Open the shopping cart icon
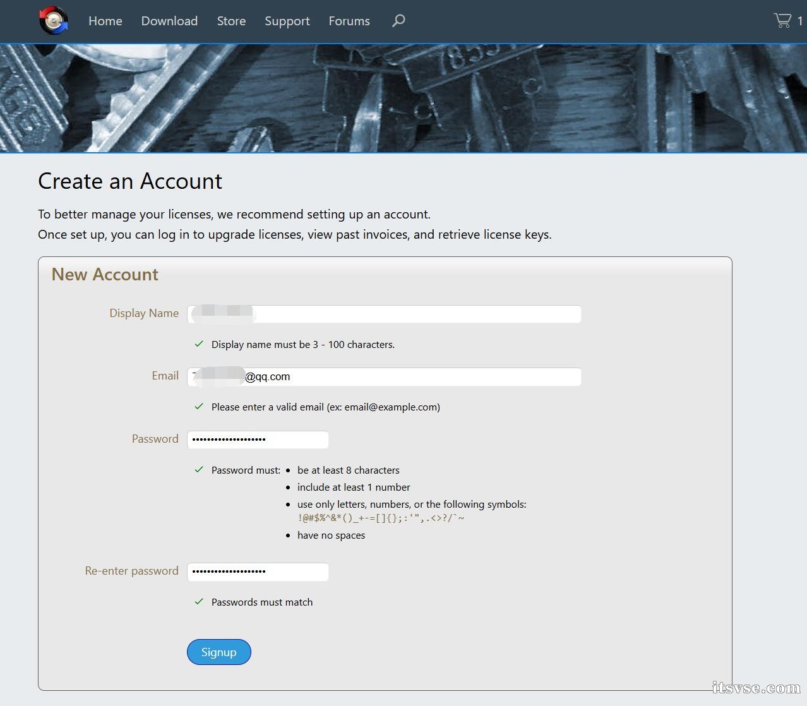The image size is (807, 706). pos(782,21)
